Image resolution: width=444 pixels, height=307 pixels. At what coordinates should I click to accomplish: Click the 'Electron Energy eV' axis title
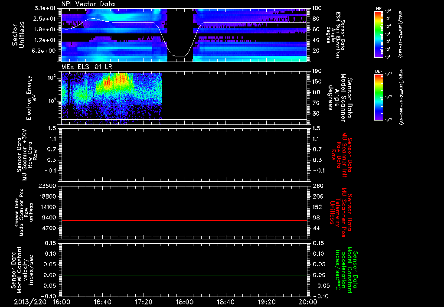click(x=31, y=98)
